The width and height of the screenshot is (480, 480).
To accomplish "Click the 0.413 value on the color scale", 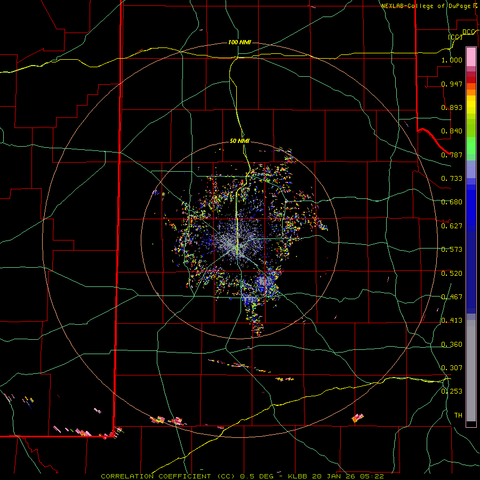I will coord(452,321).
